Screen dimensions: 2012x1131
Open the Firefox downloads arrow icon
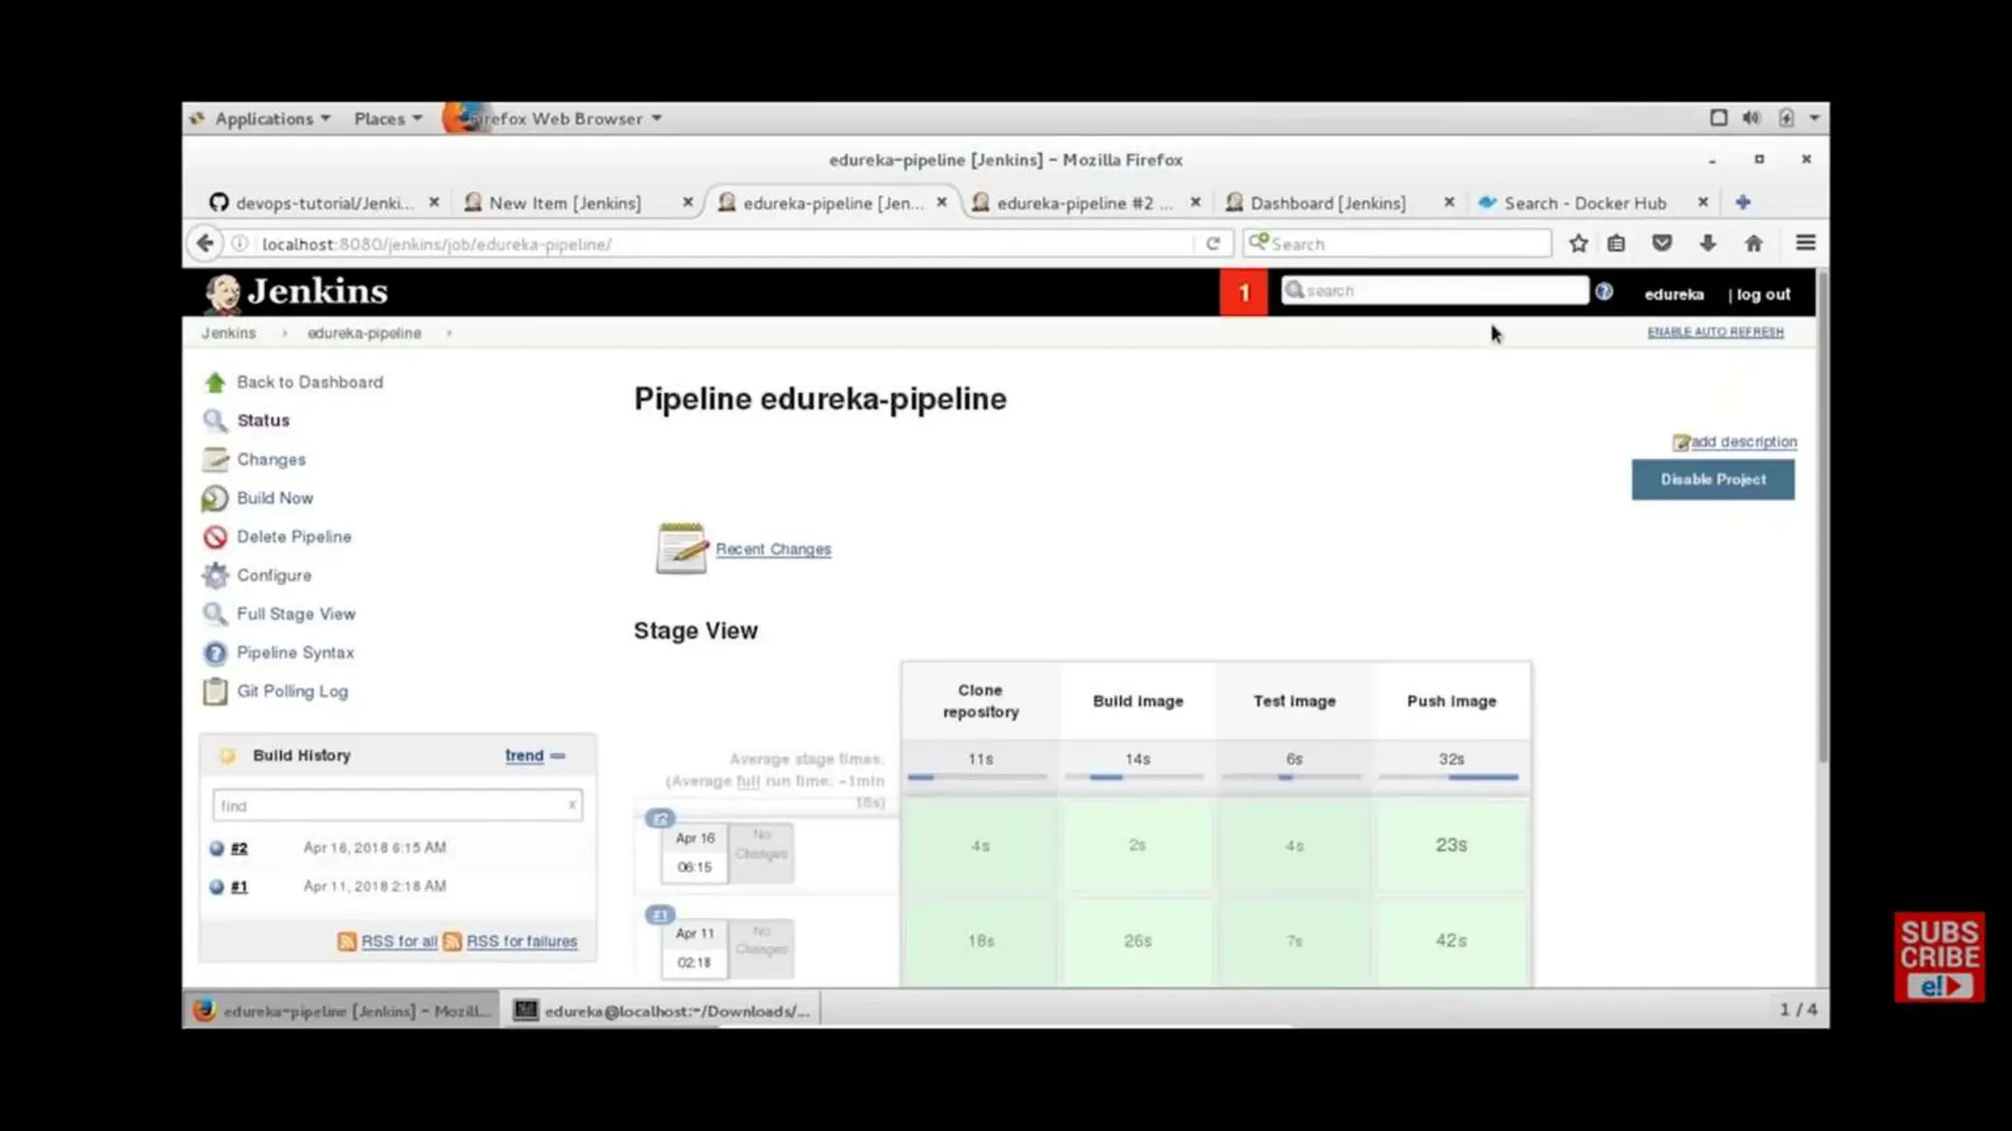click(1707, 243)
